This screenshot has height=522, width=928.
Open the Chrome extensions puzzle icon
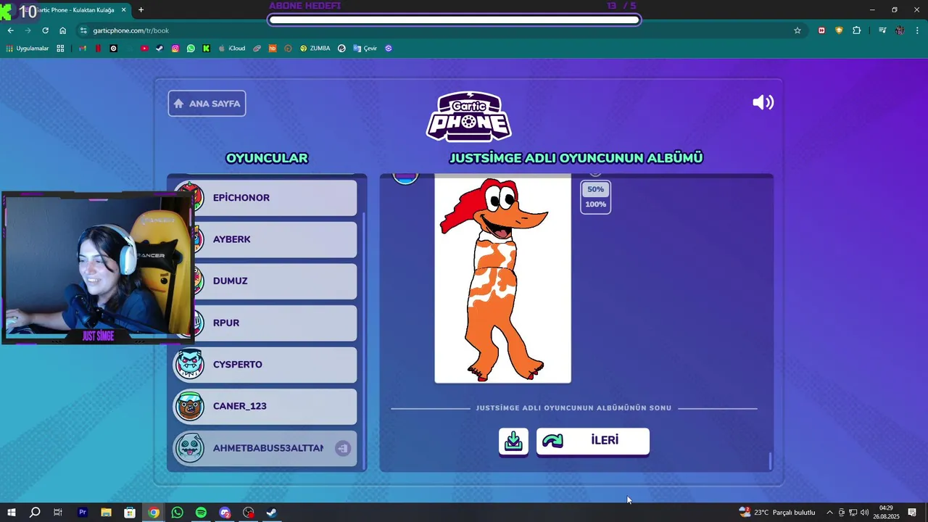(856, 30)
